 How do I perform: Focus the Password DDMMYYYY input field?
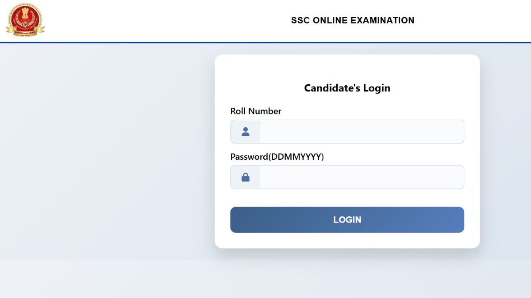[361, 177]
